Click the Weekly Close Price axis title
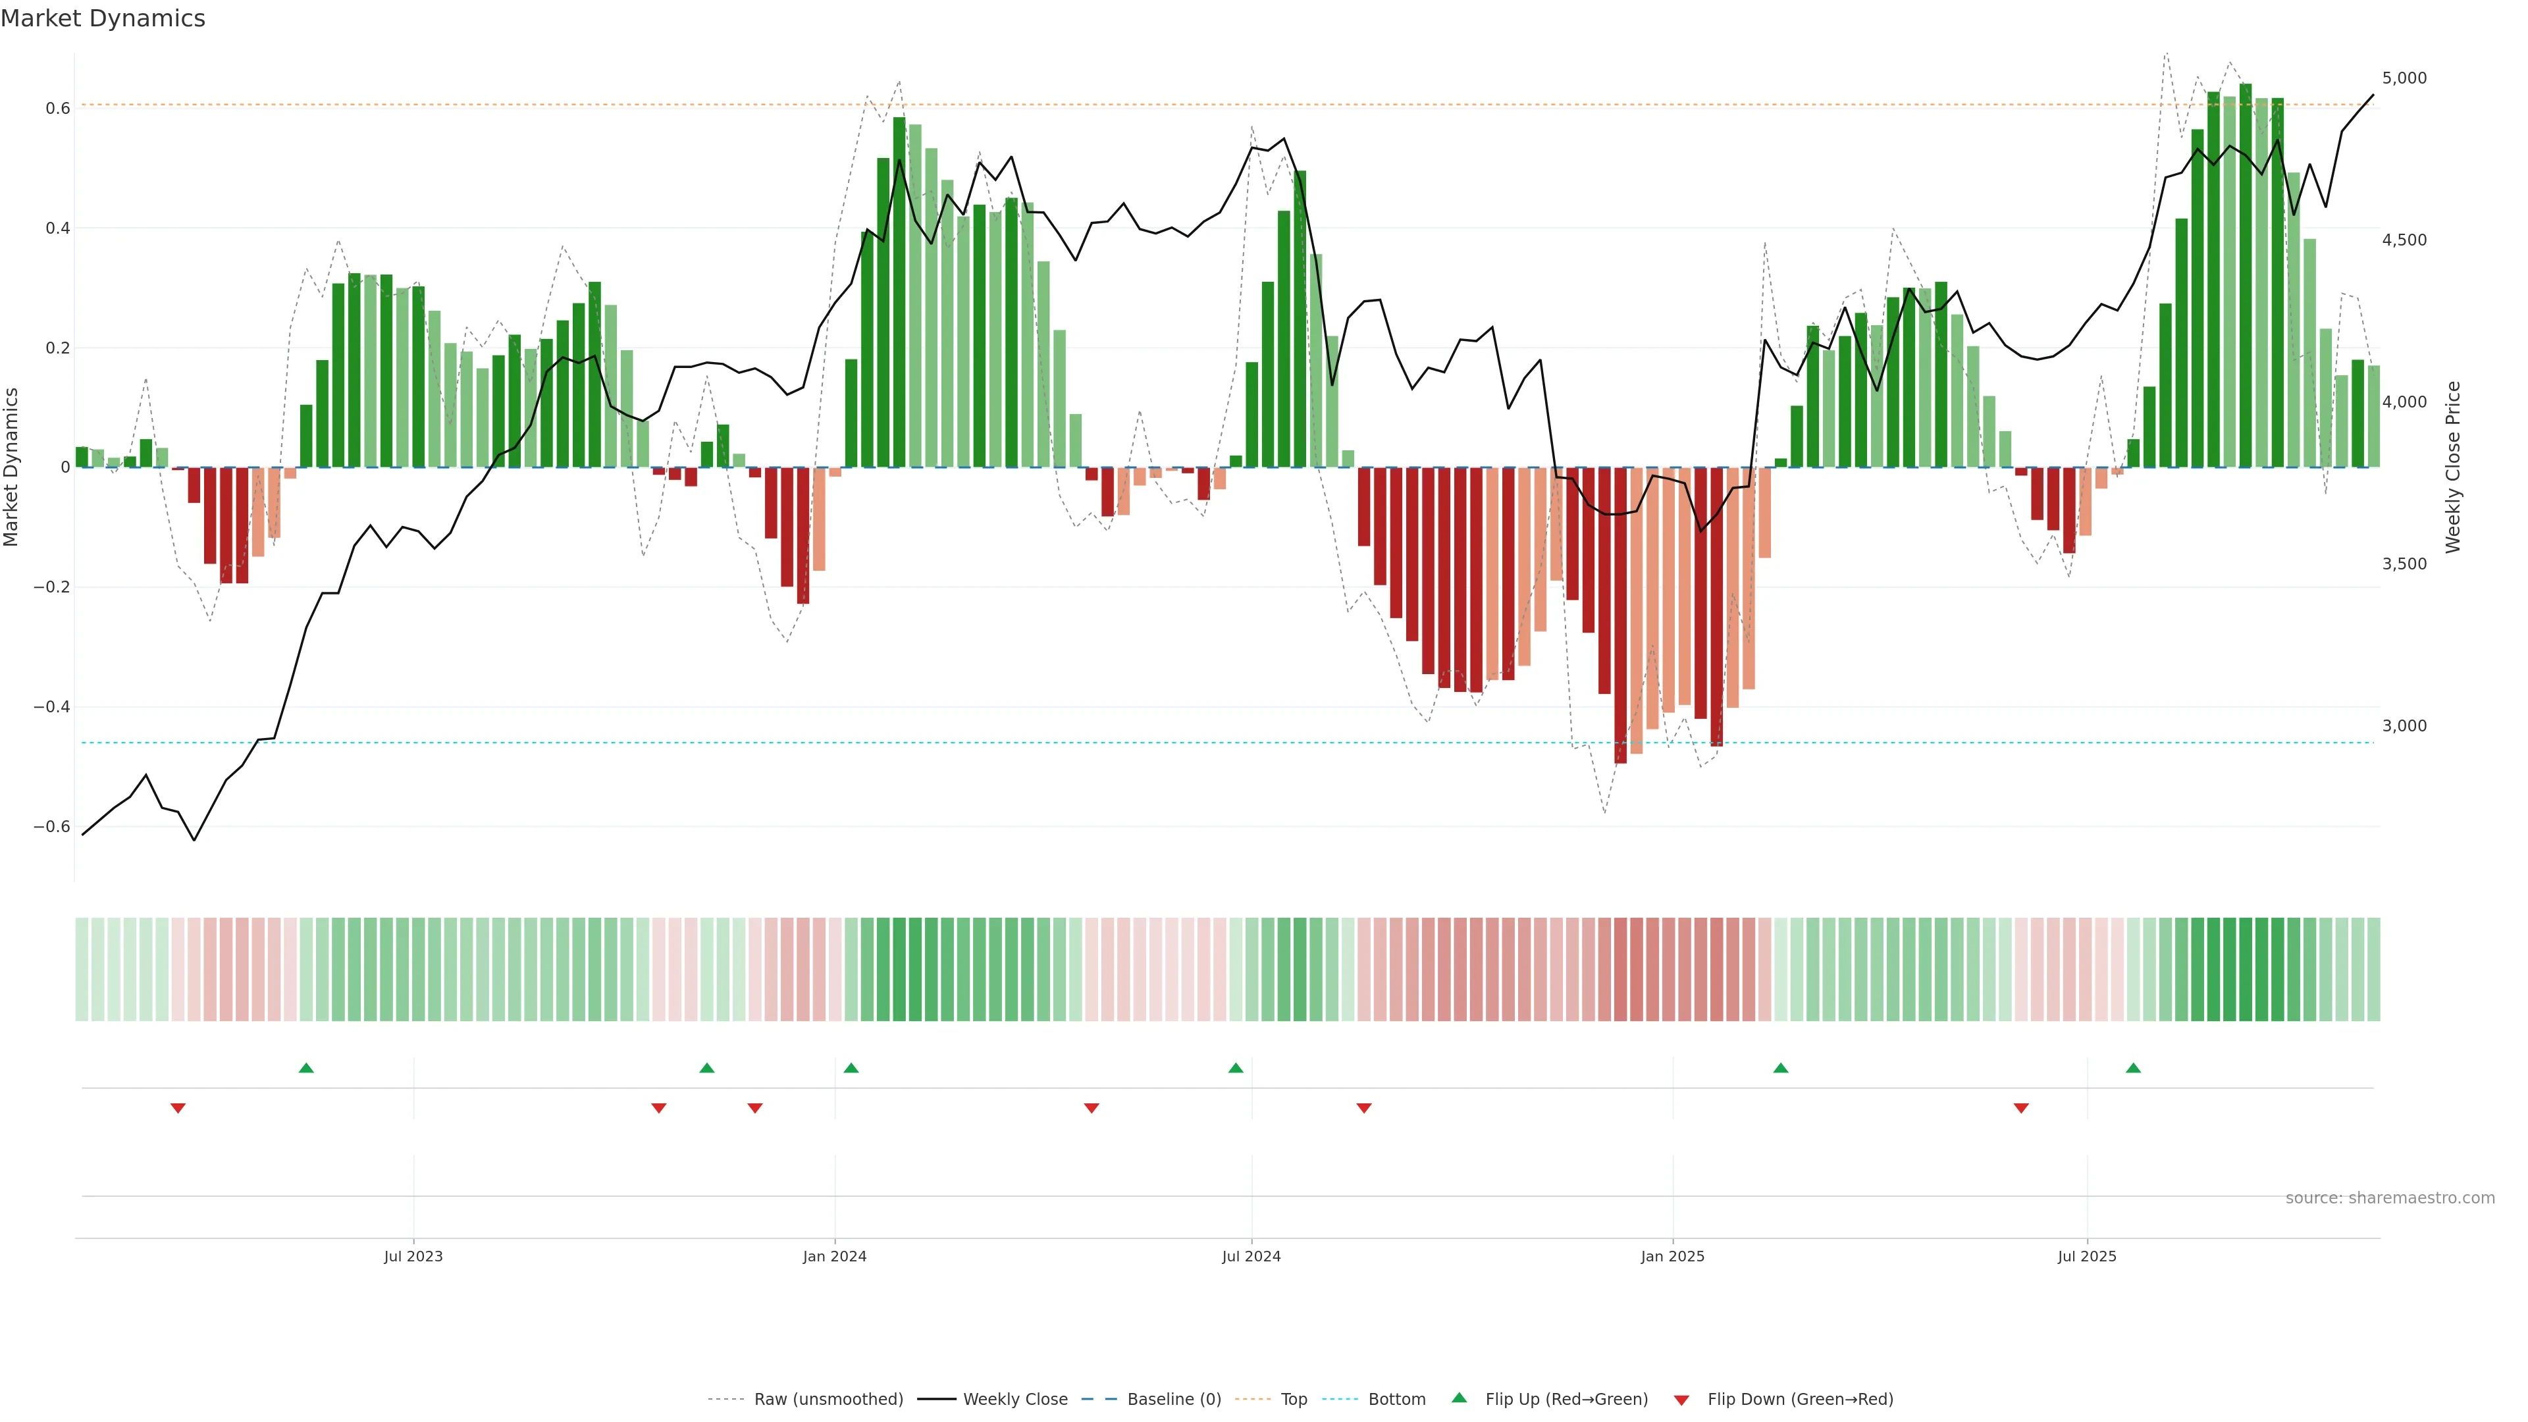 pos(2452,467)
